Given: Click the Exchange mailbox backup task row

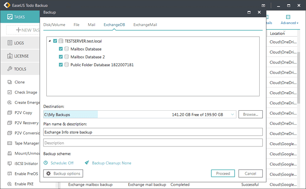Looking at the screenshot, I should click(90, 184).
